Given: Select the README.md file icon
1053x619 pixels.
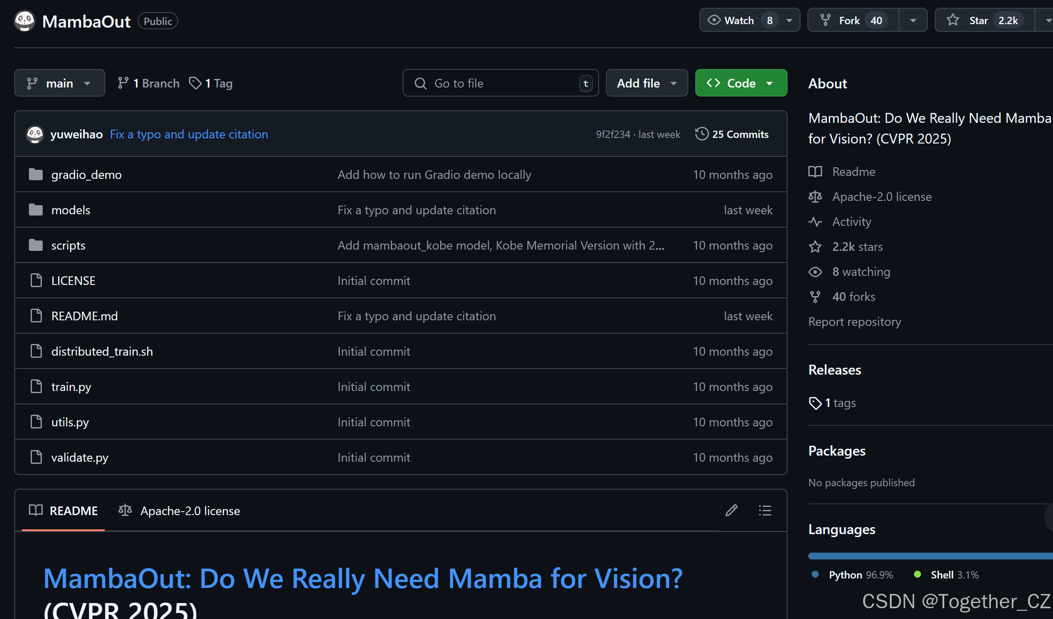Looking at the screenshot, I should [36, 316].
